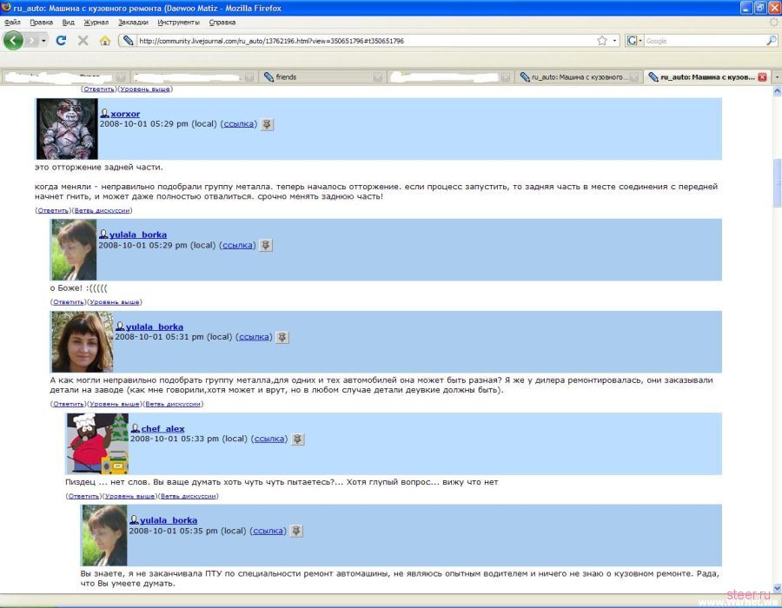782x608 pixels.
Task: Open the Файл menu
Action: click(12, 22)
